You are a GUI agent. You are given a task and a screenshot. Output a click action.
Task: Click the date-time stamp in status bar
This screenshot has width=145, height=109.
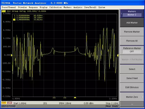8,106
